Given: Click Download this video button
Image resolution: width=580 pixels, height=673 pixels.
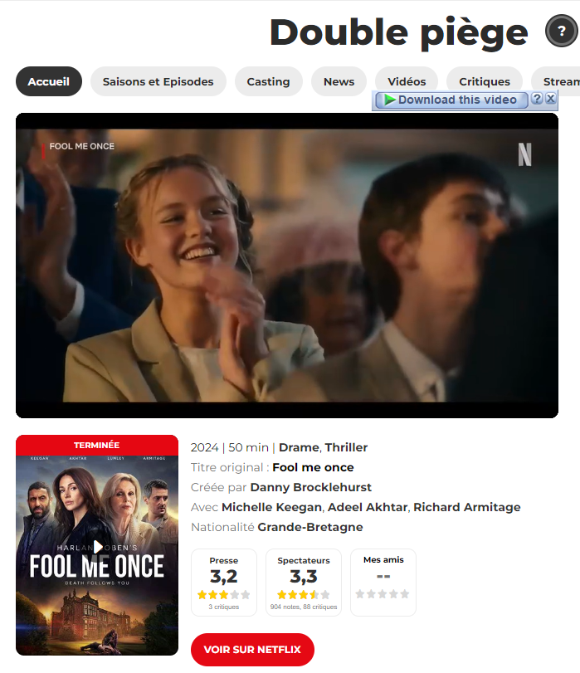Looking at the screenshot, I should (451, 100).
